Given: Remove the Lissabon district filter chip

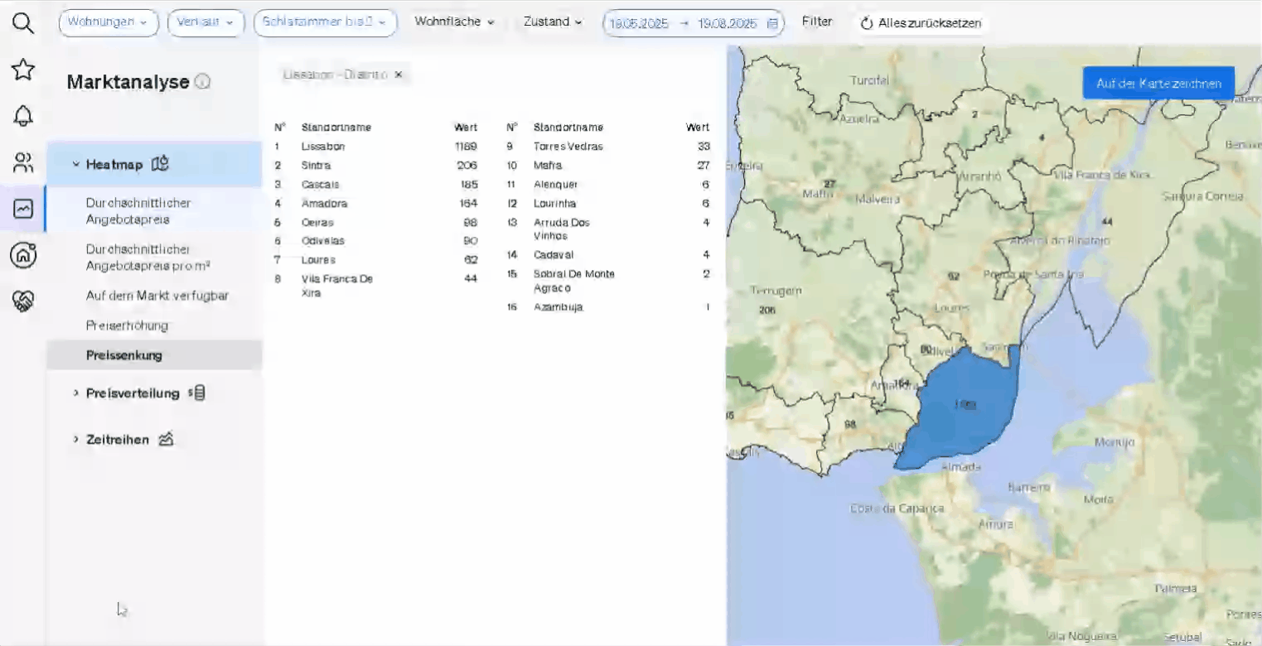Looking at the screenshot, I should [399, 75].
